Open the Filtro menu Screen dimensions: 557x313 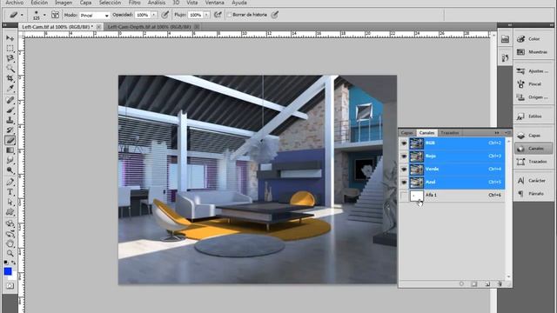point(134,3)
